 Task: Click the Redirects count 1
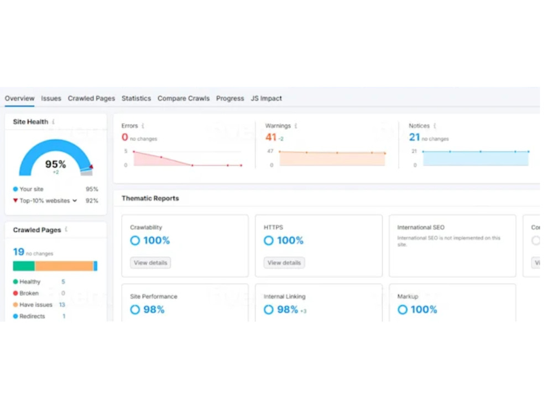click(64, 317)
